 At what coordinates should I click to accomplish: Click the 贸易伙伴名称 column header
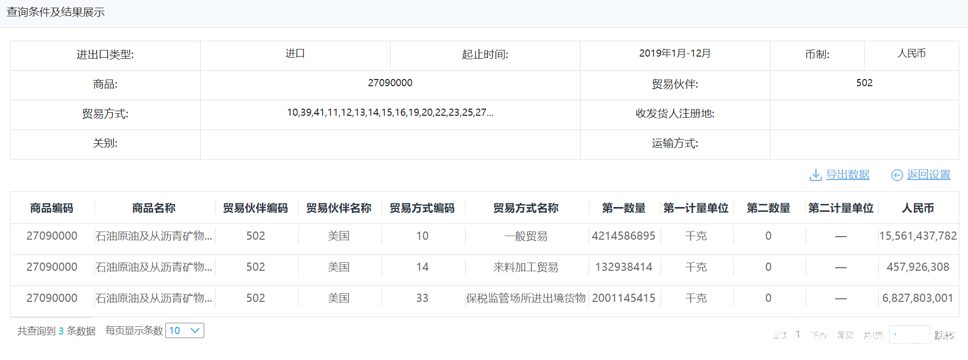338,208
